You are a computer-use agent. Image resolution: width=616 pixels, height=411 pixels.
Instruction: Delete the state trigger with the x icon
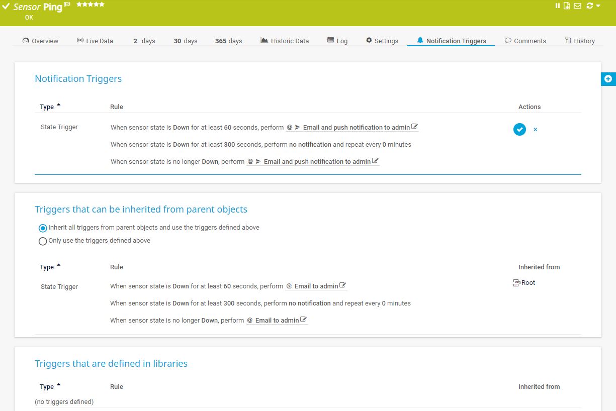535,130
